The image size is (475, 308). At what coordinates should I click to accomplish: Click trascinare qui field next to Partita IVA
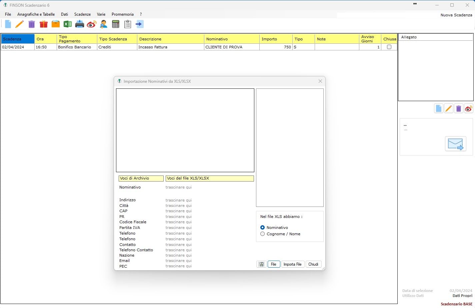179,228
